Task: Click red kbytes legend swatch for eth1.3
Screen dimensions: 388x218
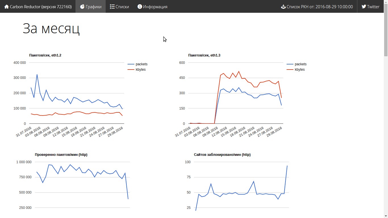Action: pyautogui.click(x=290, y=70)
